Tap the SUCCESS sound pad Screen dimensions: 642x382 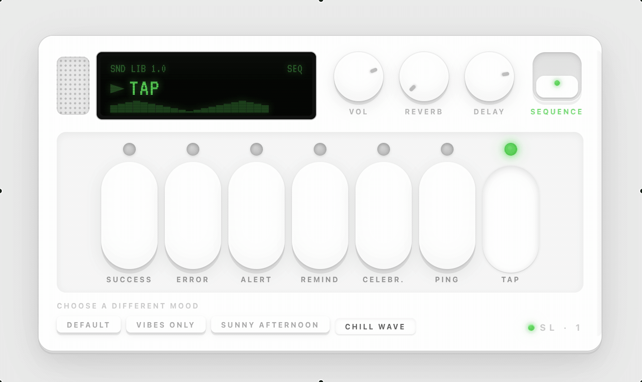[x=129, y=215]
